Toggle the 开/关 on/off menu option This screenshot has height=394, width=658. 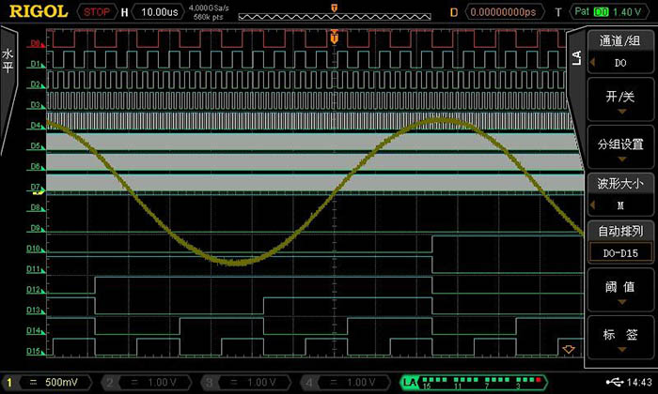click(619, 101)
